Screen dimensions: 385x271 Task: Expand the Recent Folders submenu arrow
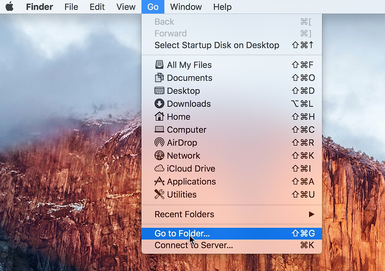pos(311,214)
